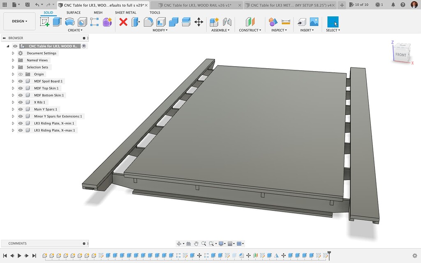Screen dimensions: 421x263
Task: Activate the Move/Copy tool
Action: tap(199, 22)
